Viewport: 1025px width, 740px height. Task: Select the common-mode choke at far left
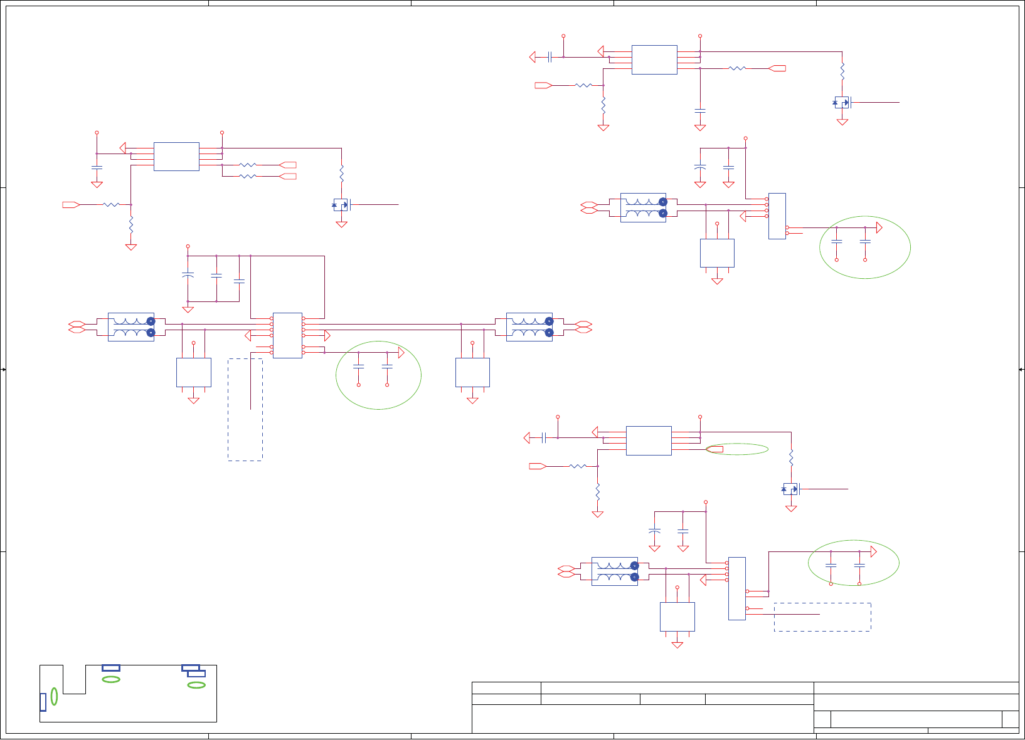click(x=131, y=327)
